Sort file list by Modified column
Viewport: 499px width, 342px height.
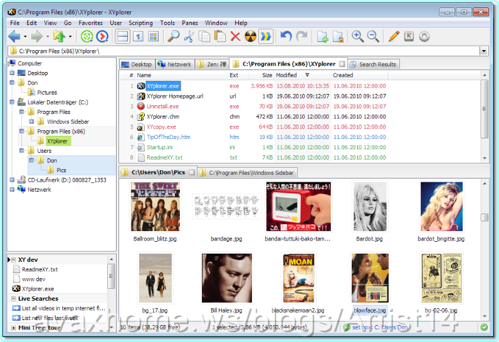[x=286, y=75]
